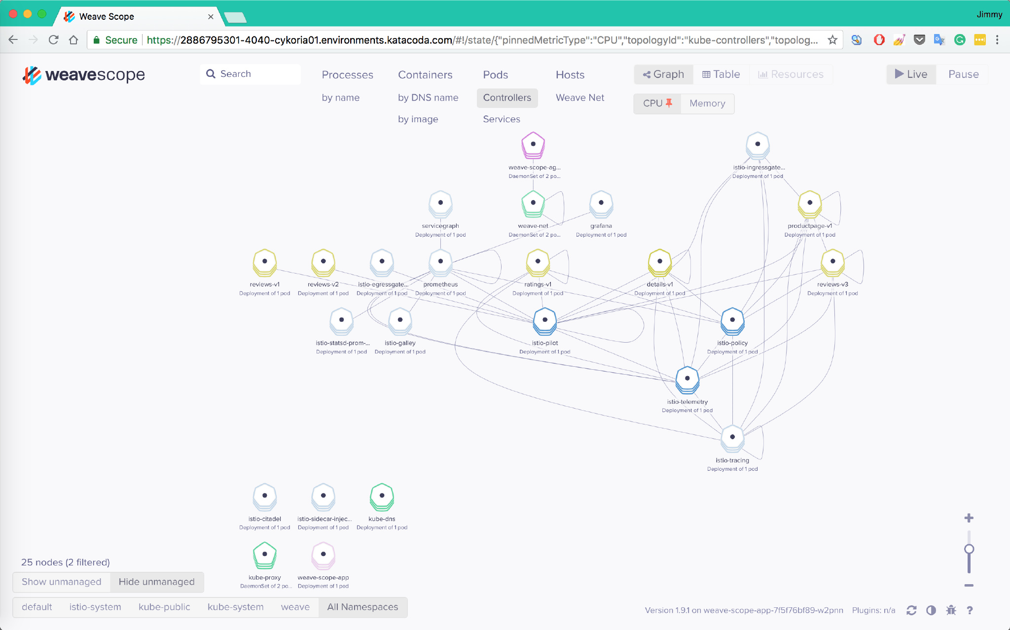Open the Pods topology
This screenshot has width=1010, height=630.
pos(495,75)
